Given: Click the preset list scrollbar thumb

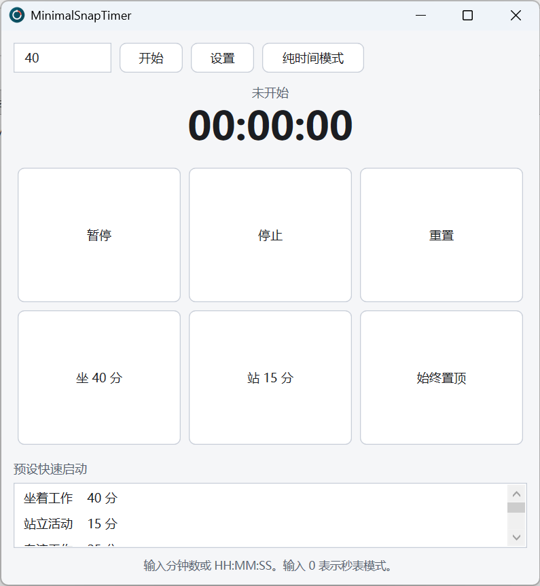Looking at the screenshot, I should point(516,507).
